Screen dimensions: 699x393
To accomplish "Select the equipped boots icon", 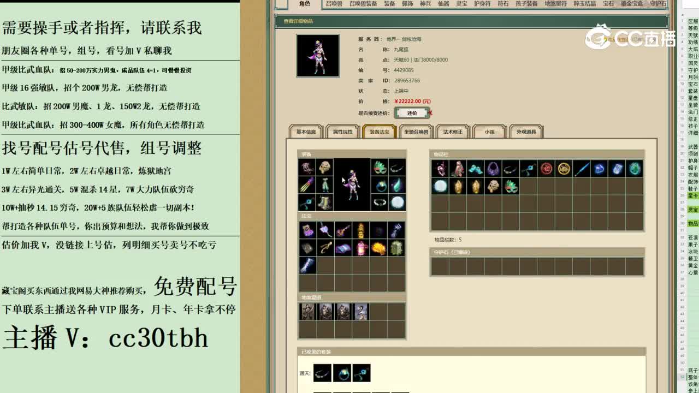I will [325, 203].
